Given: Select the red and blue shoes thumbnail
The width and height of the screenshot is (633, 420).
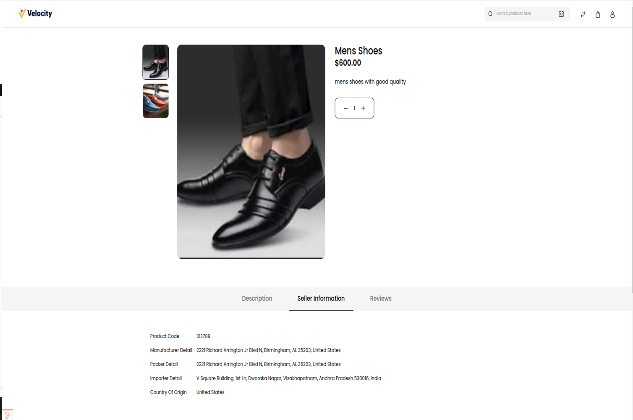Looking at the screenshot, I should 156,101.
